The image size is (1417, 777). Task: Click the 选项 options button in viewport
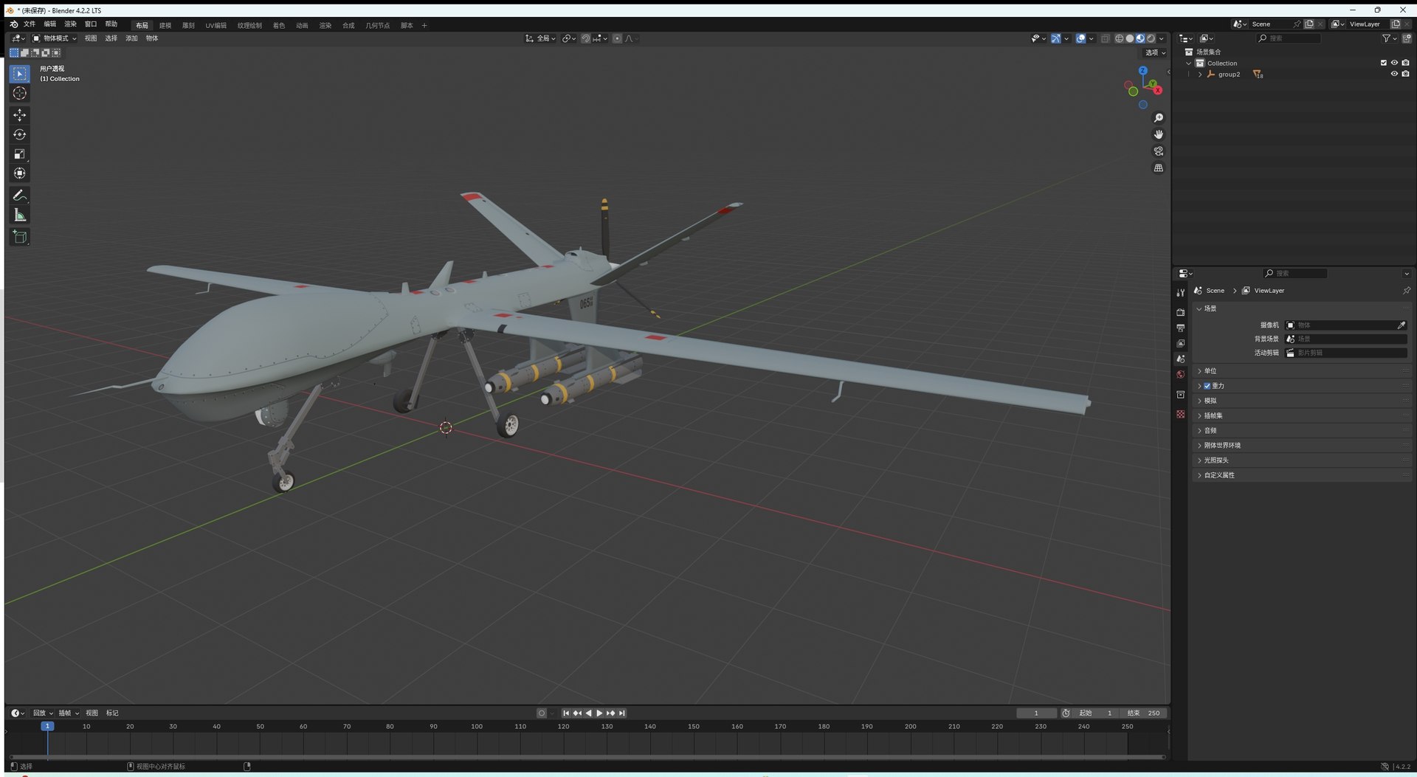click(x=1155, y=52)
